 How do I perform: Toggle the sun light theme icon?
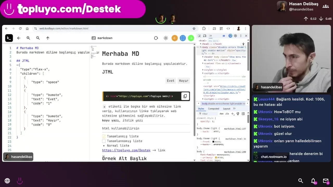[x=166, y=38]
